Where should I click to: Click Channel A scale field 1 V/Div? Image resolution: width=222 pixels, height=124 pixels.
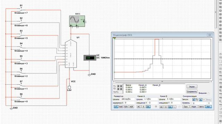click(x=151, y=99)
